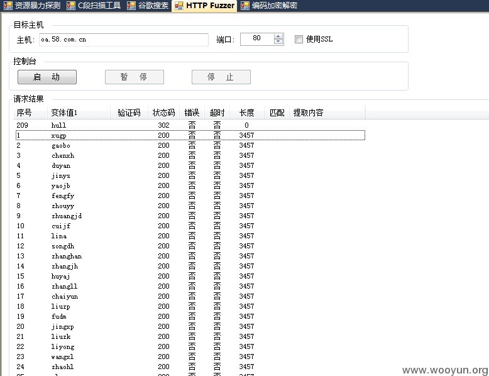The height and width of the screenshot is (376, 489).
Task: Click status code 302 in hull row
Action: coord(163,125)
